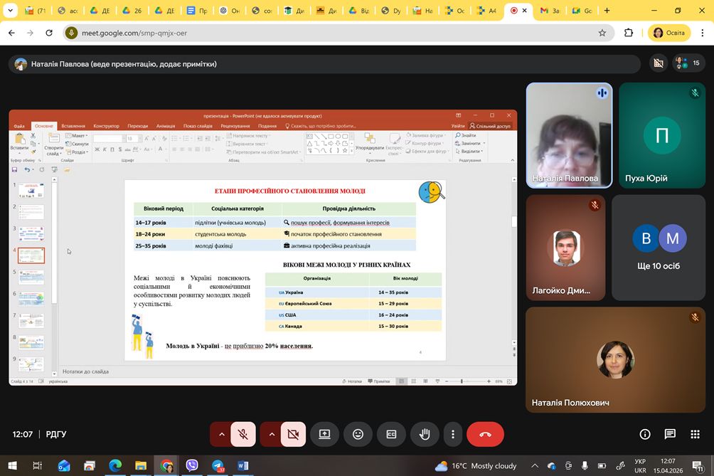This screenshot has height=476, width=714.
Task: Open a new Chrome tab
Action: [x=607, y=11]
